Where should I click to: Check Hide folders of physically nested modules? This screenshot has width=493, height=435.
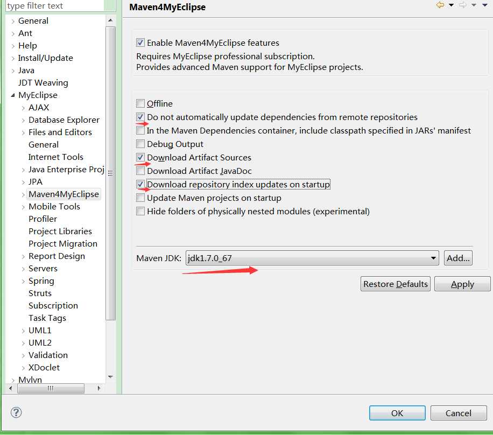[x=140, y=212]
